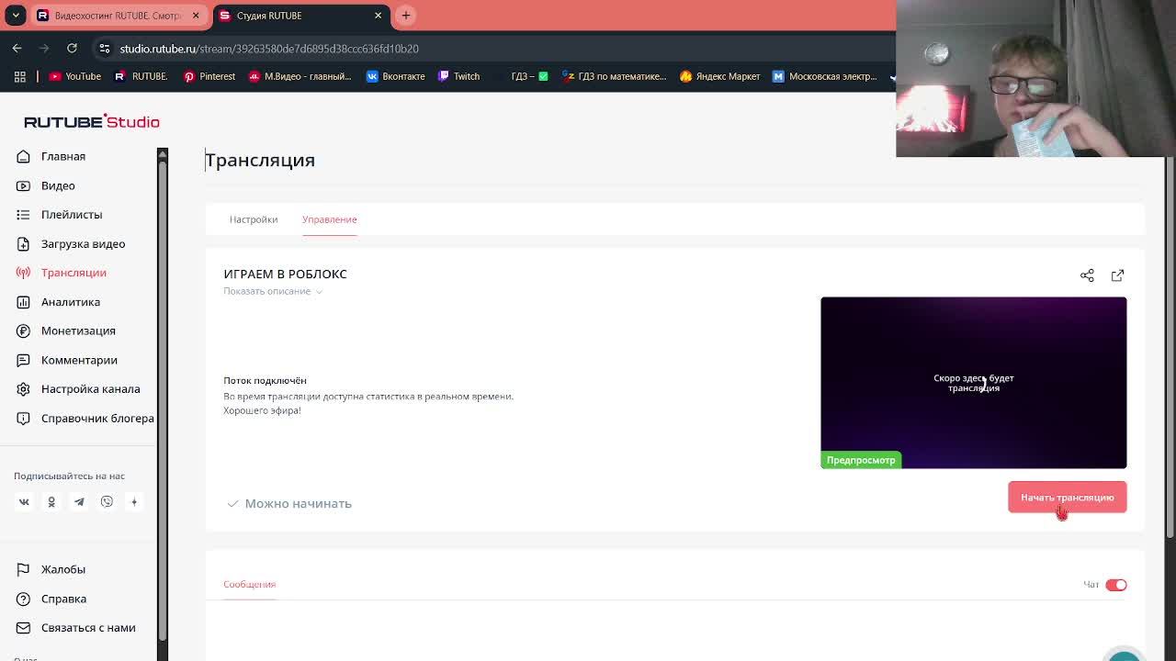Click the ИГРАЕМ В РОБЛОКС stream title
This screenshot has width=1176, height=661.
coord(285,274)
